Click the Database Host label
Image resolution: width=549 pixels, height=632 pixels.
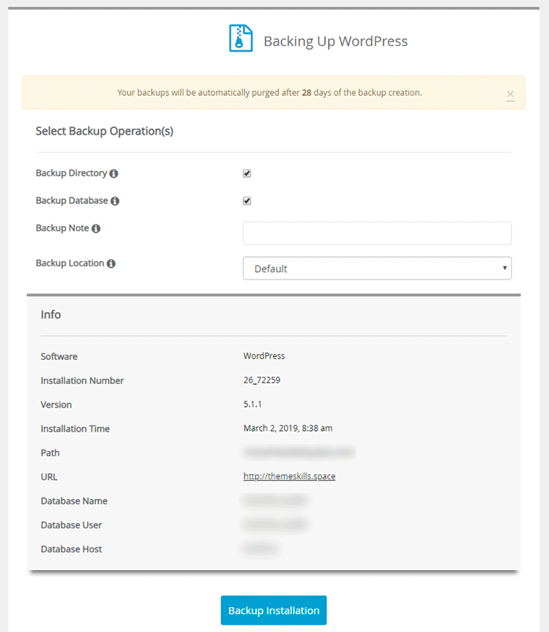click(x=72, y=549)
